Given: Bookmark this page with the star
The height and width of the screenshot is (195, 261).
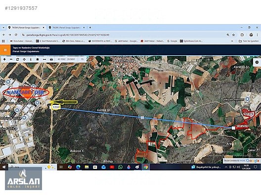Looking at the screenshot, I should [x=233, y=35].
